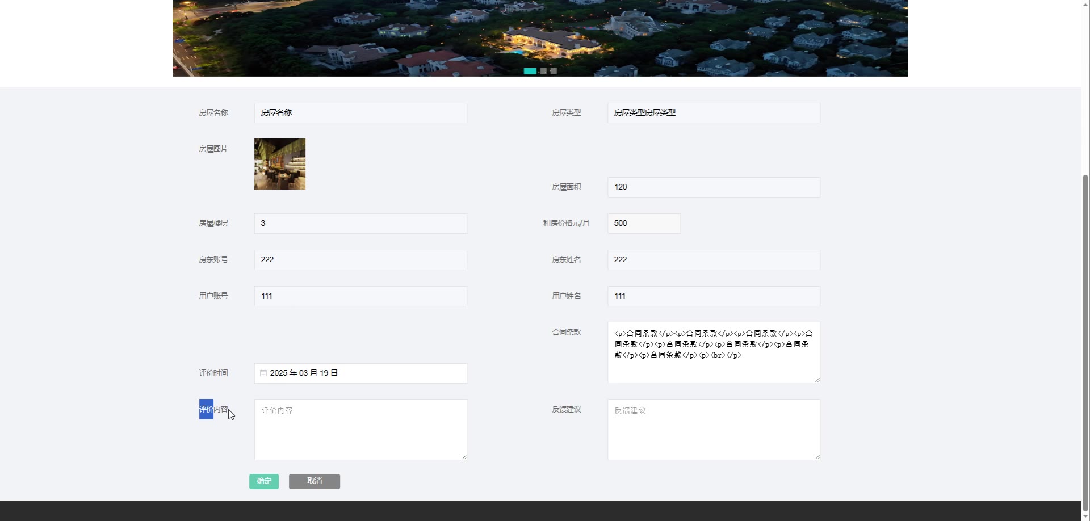Switch to the third carousel slide indicator
The image size is (1090, 521).
[554, 72]
